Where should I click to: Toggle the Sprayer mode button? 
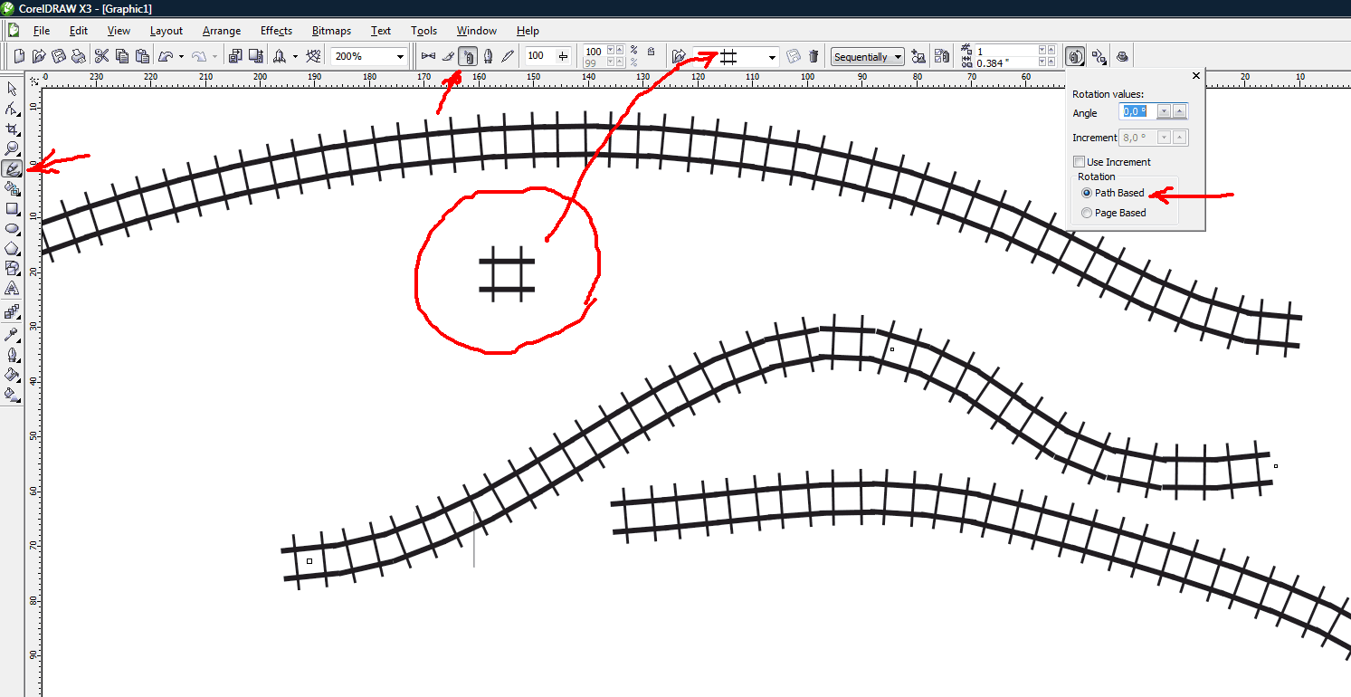click(468, 56)
